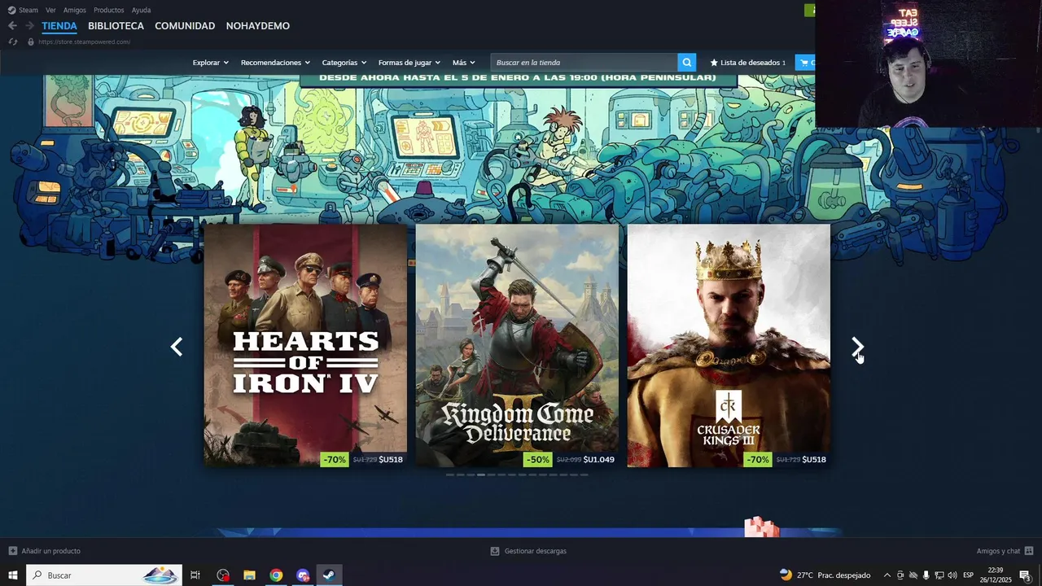Expand the Más dropdown
This screenshot has height=586, width=1042.
coord(464,63)
